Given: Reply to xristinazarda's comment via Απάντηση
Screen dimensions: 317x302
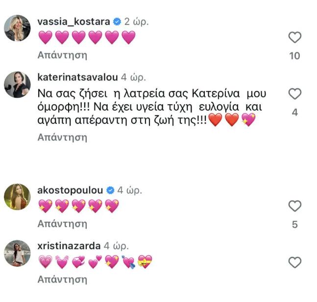Looking at the screenshot, I should [62, 280].
